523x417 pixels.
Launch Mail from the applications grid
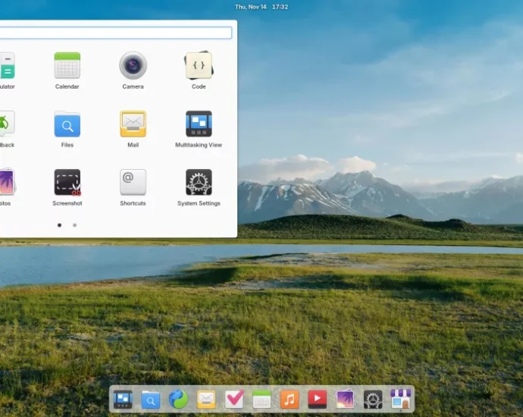pyautogui.click(x=133, y=124)
